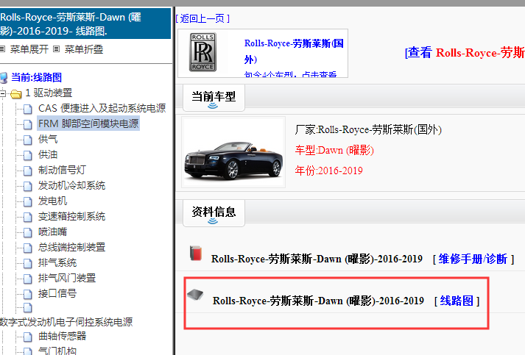This screenshot has width=525, height=355.
Task: Open the 维修手册/诊断 link
Action: coord(473,259)
